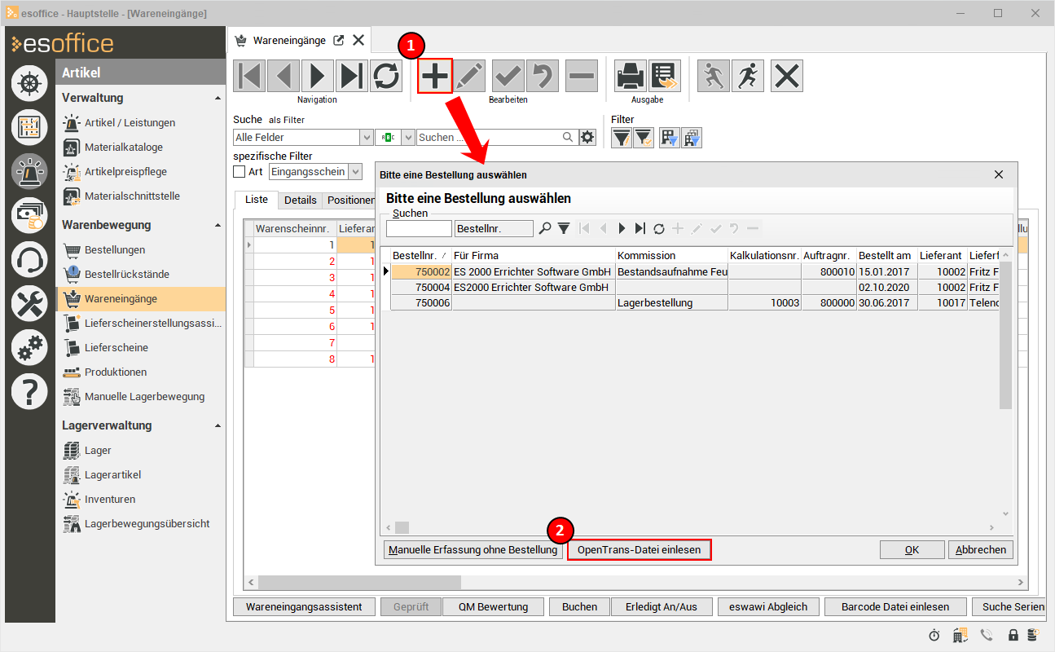Screen dimensions: 1055x652
Task: Click Manuelle Erfassung ohne Bestellung button
Action: click(473, 550)
